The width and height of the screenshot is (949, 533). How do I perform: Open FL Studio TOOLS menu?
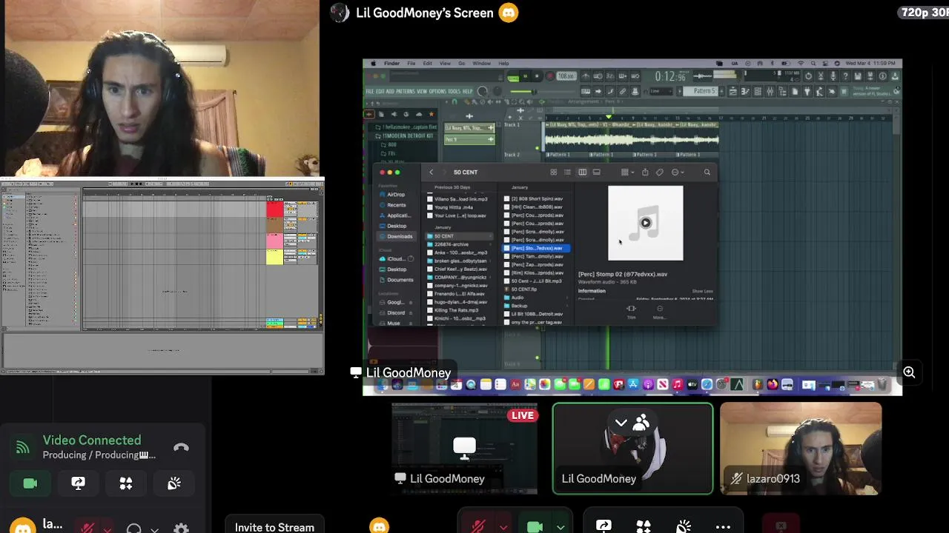pyautogui.click(x=454, y=91)
